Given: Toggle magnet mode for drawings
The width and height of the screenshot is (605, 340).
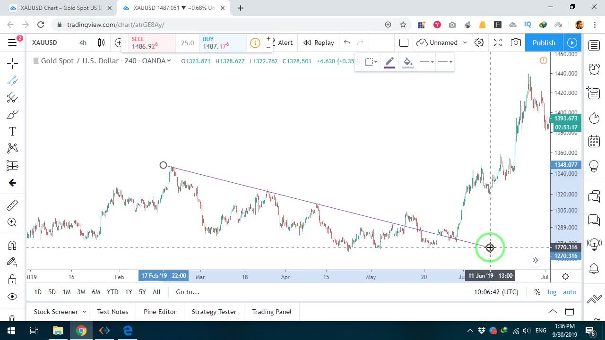Looking at the screenshot, I should (x=13, y=245).
